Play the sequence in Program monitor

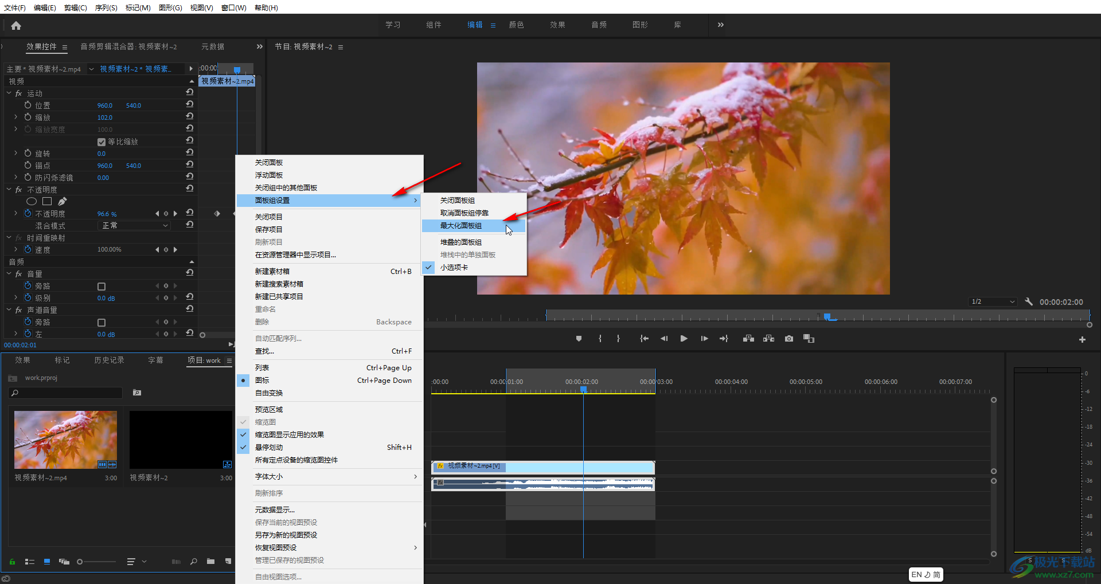point(684,339)
